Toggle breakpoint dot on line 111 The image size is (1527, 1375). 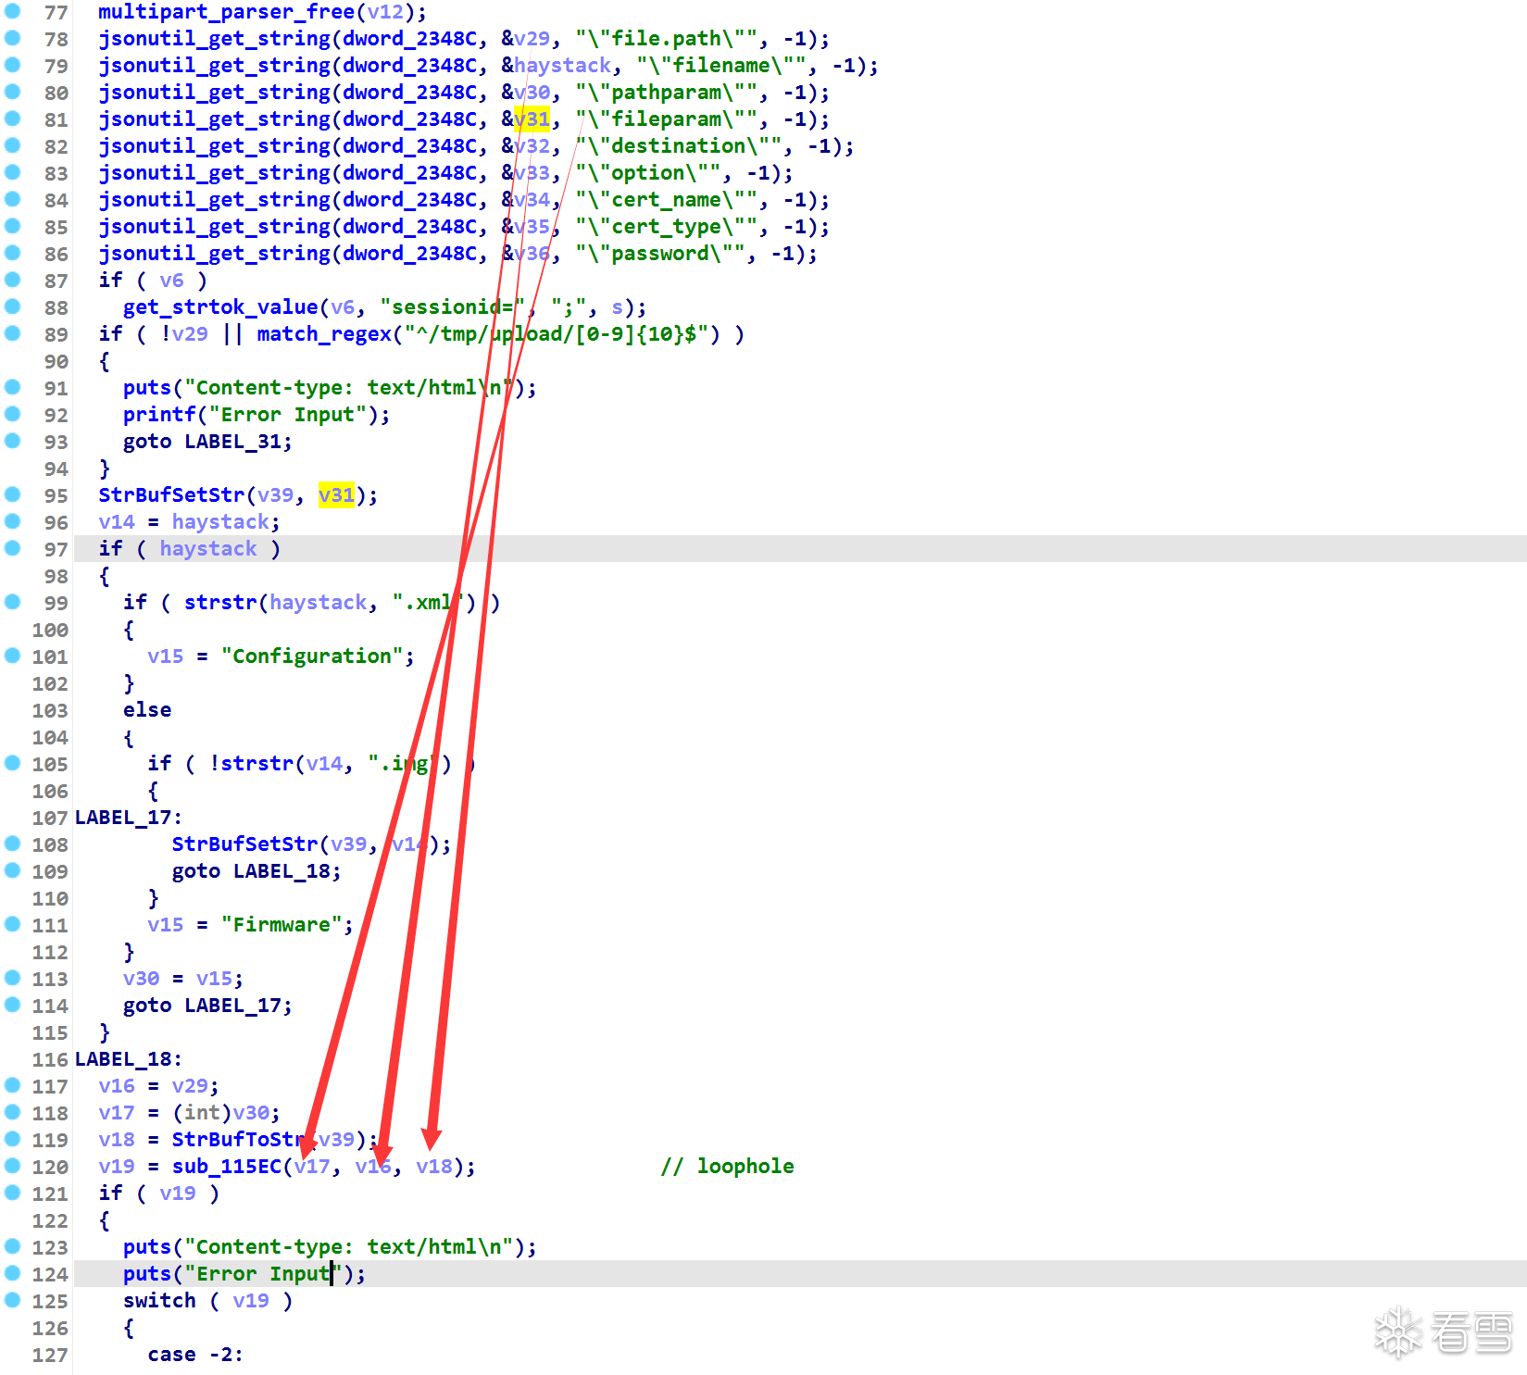tap(12, 924)
